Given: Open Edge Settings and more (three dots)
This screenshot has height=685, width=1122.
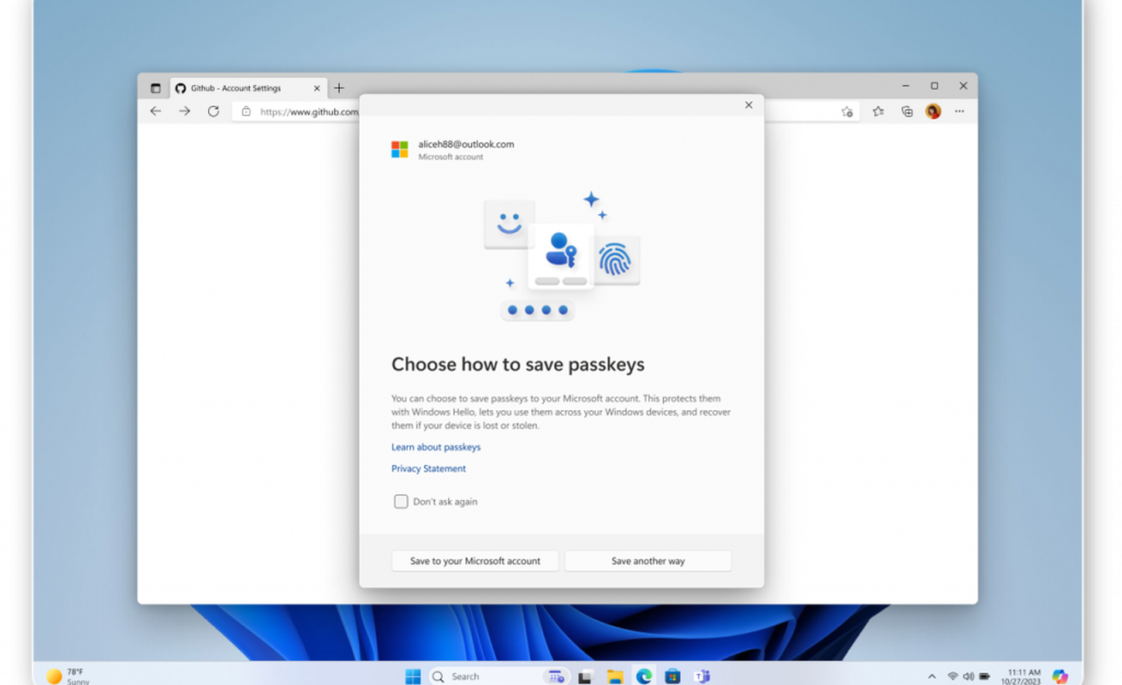Looking at the screenshot, I should (959, 111).
